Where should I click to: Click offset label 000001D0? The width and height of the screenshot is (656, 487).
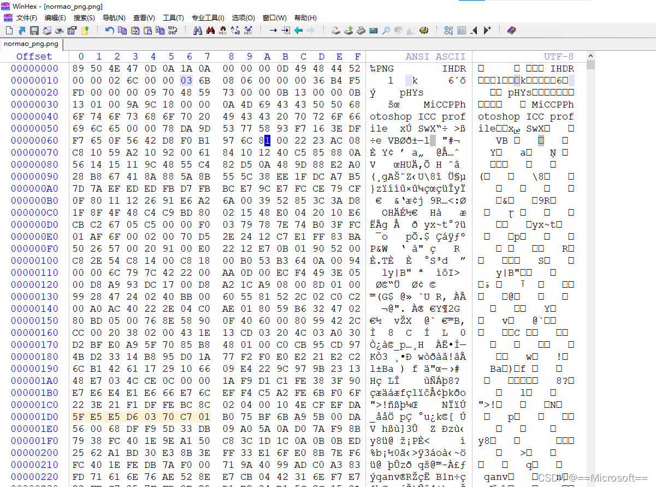34,417
